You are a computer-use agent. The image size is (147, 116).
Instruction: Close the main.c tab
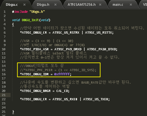pyautogui.click(x=131, y=5)
